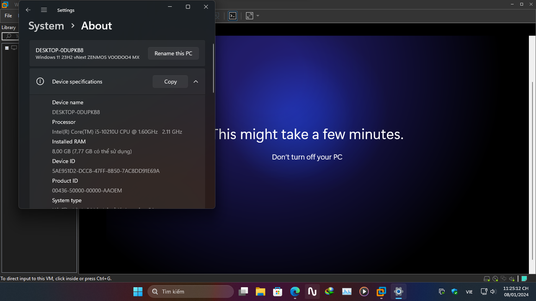
Task: Click the VMware application logo icon
Action: pyautogui.click(x=5, y=5)
